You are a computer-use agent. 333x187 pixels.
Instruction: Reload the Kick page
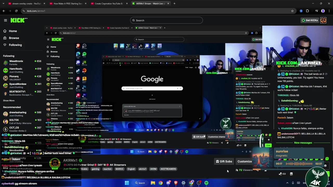[16, 11]
